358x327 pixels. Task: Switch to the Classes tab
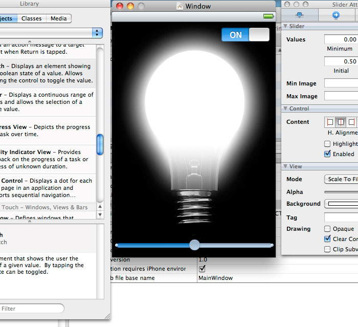[x=32, y=18]
